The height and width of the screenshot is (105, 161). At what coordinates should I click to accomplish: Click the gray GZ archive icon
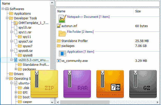click(x=143, y=84)
